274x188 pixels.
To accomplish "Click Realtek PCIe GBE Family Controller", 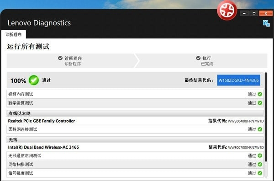I will [x=42, y=121].
